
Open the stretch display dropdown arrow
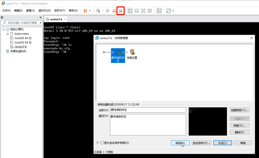tap(173, 11)
